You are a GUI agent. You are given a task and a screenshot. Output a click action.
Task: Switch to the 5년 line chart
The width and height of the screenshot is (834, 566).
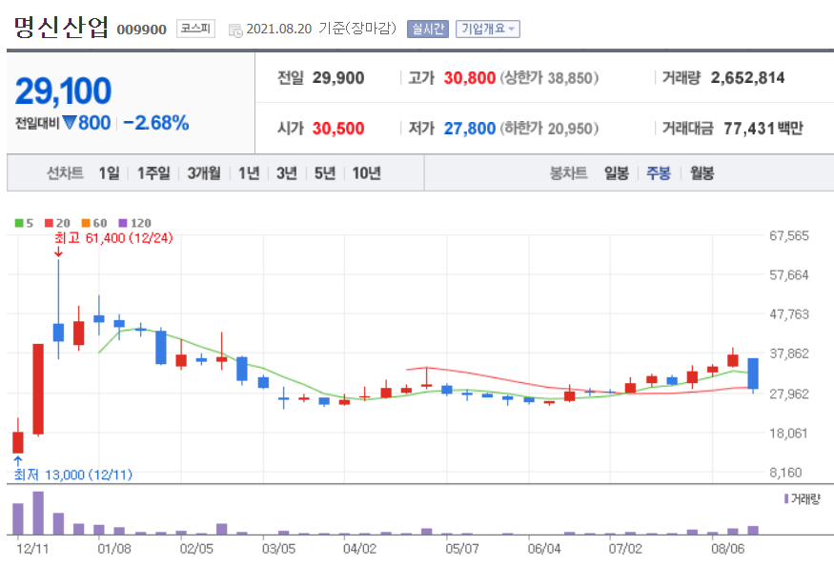click(325, 172)
